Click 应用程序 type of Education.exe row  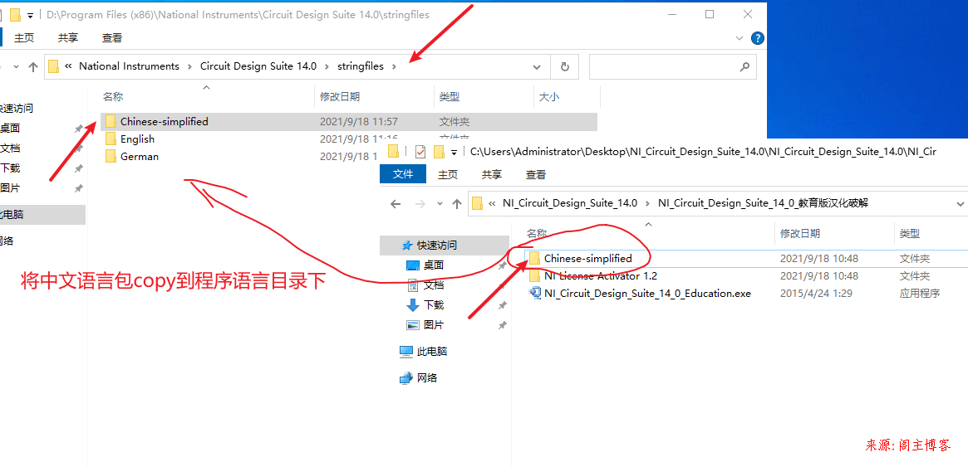[920, 294]
